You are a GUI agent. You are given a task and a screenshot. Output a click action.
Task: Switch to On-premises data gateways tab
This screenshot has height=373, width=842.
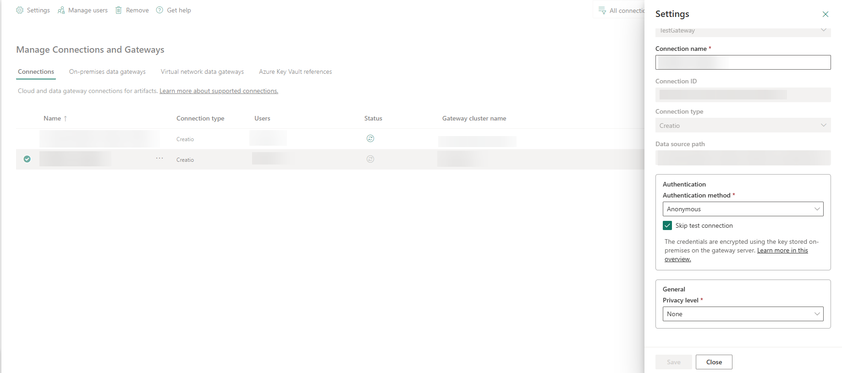(107, 72)
